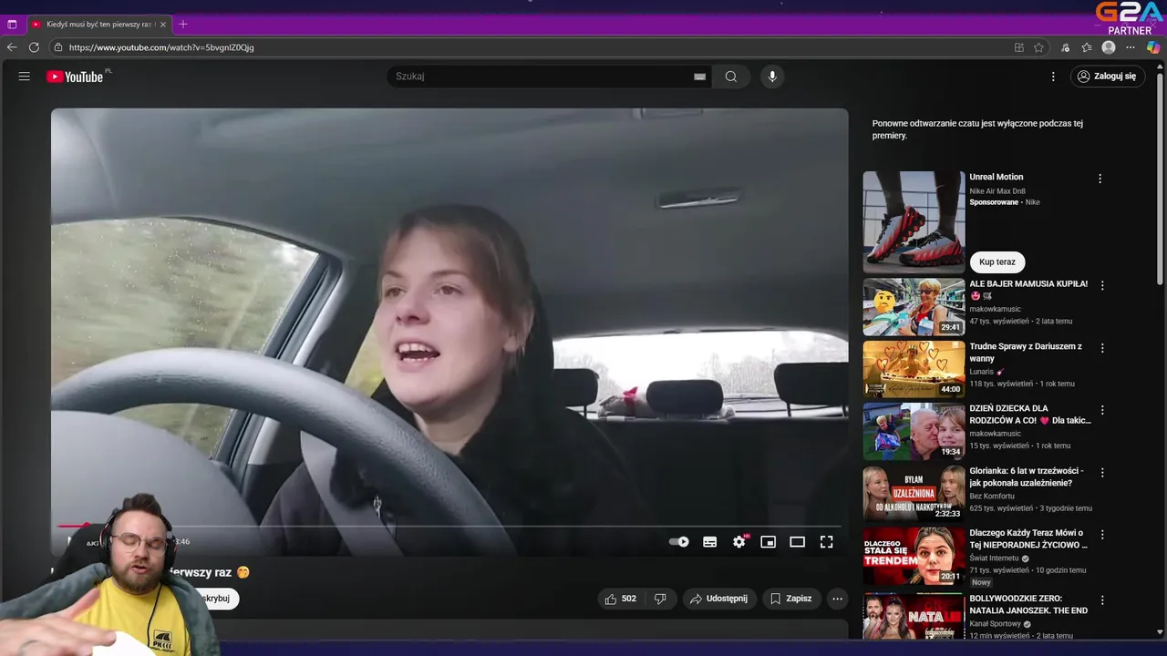Open the browser favorites list icon
The height and width of the screenshot is (656, 1167).
tap(1087, 47)
